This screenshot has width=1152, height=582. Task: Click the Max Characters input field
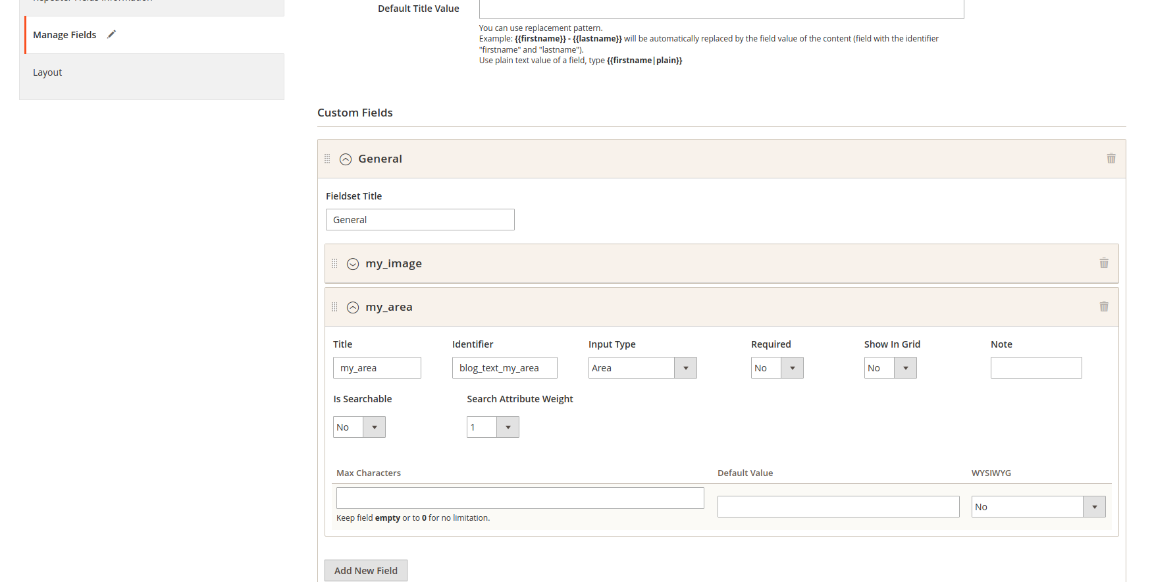pos(520,498)
